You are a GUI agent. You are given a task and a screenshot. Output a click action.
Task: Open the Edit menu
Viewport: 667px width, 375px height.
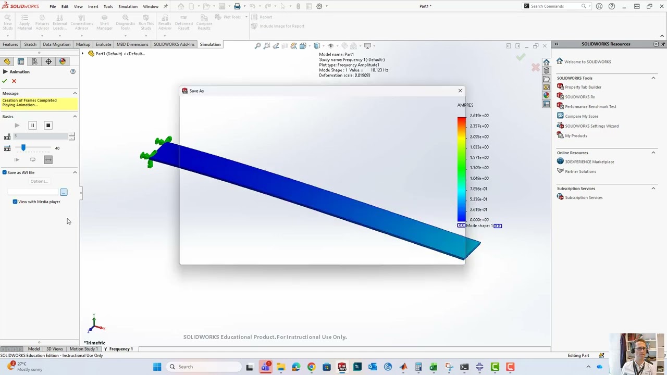pos(65,6)
